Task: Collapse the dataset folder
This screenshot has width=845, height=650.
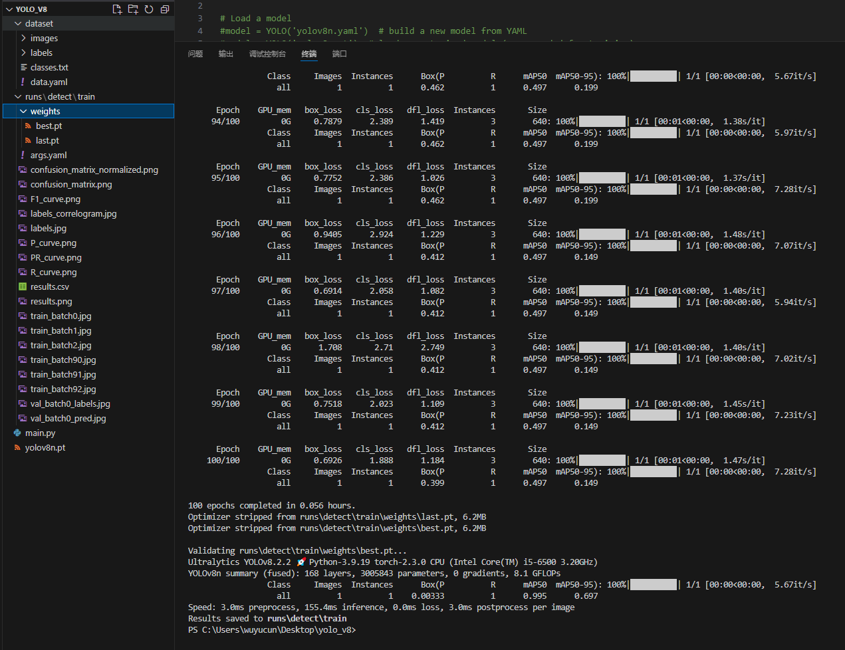Action: [18, 23]
